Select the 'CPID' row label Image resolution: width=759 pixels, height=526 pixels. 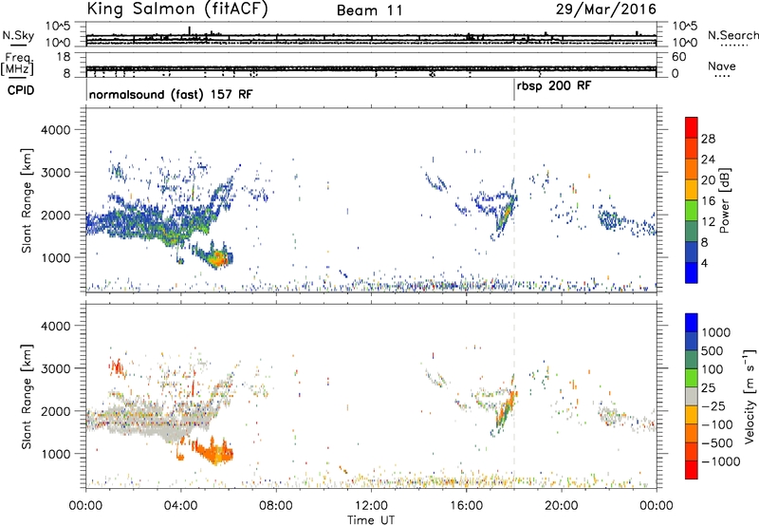point(21,90)
